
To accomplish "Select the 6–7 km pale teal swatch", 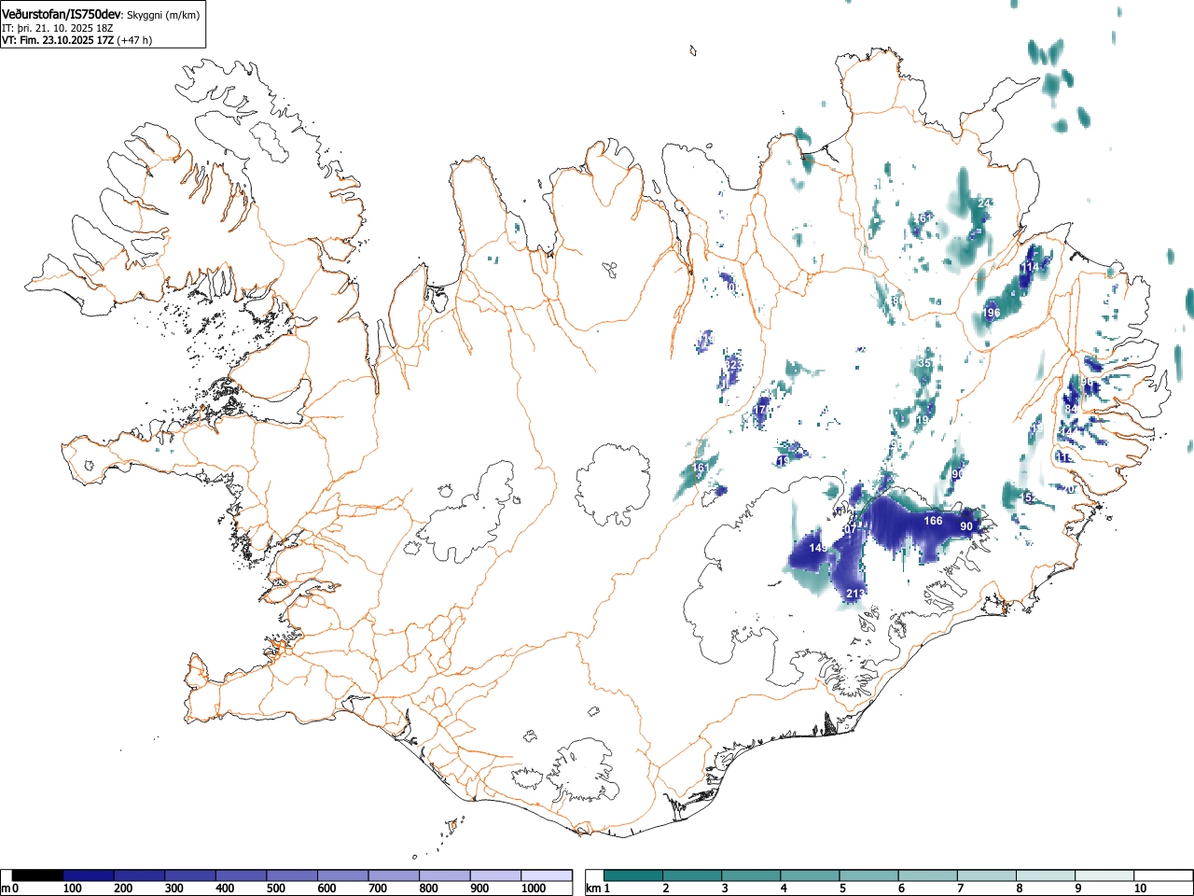I will [928, 875].
